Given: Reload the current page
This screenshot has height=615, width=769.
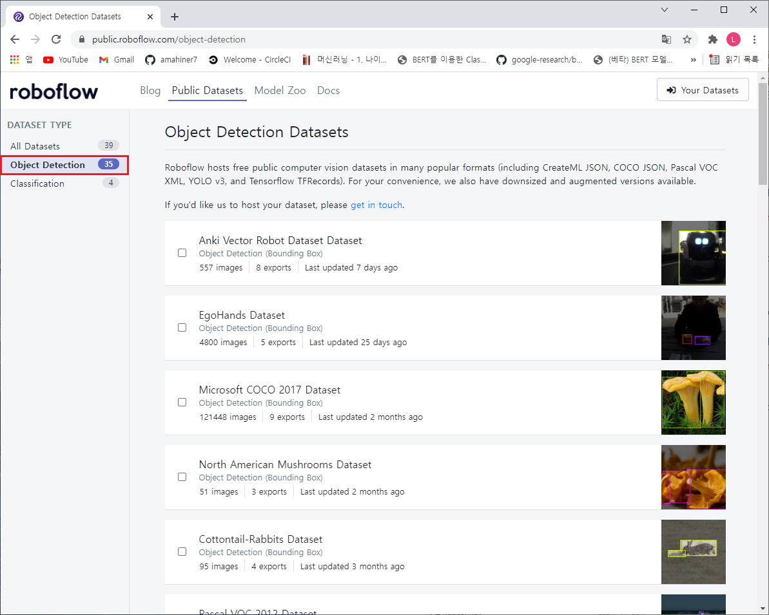Looking at the screenshot, I should (56, 39).
